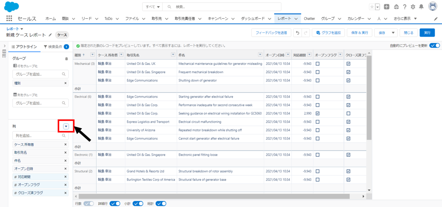The height and width of the screenshot is (207, 442).
Task: Open the 列 section dropdown arrow
Action: point(66,126)
